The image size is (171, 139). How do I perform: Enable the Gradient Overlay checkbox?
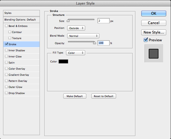point(6,75)
